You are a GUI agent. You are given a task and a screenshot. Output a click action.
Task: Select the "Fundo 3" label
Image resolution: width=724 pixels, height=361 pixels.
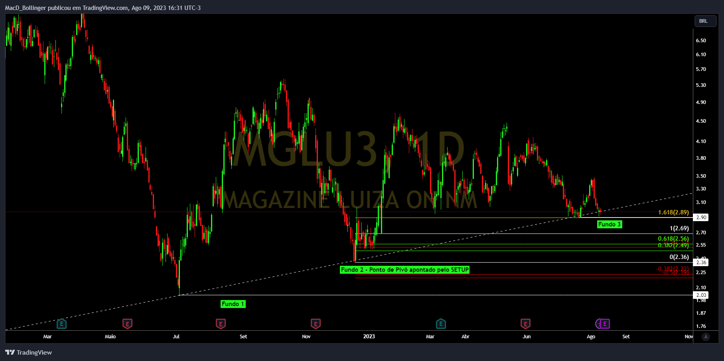610,224
